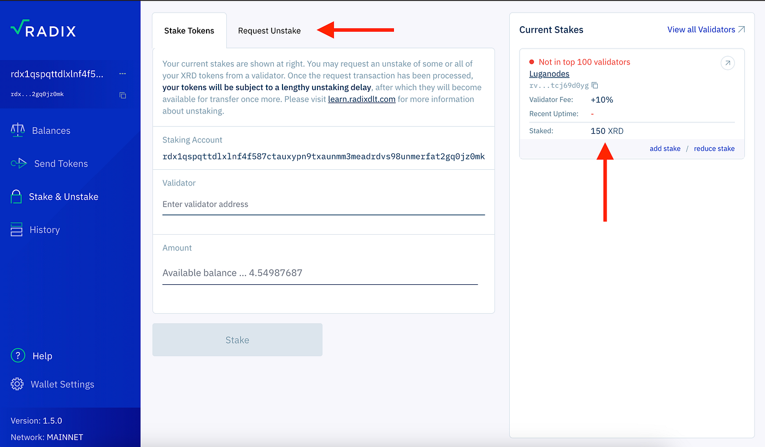The image size is (765, 447).
Task: Click the external arrow beside View all Validators
Action: 742,29
